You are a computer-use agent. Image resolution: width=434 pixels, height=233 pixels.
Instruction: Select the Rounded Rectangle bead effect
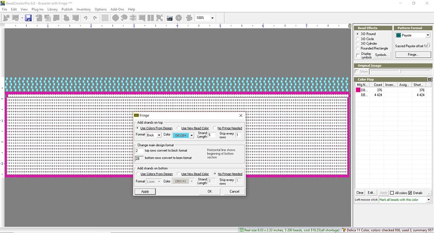point(358,48)
